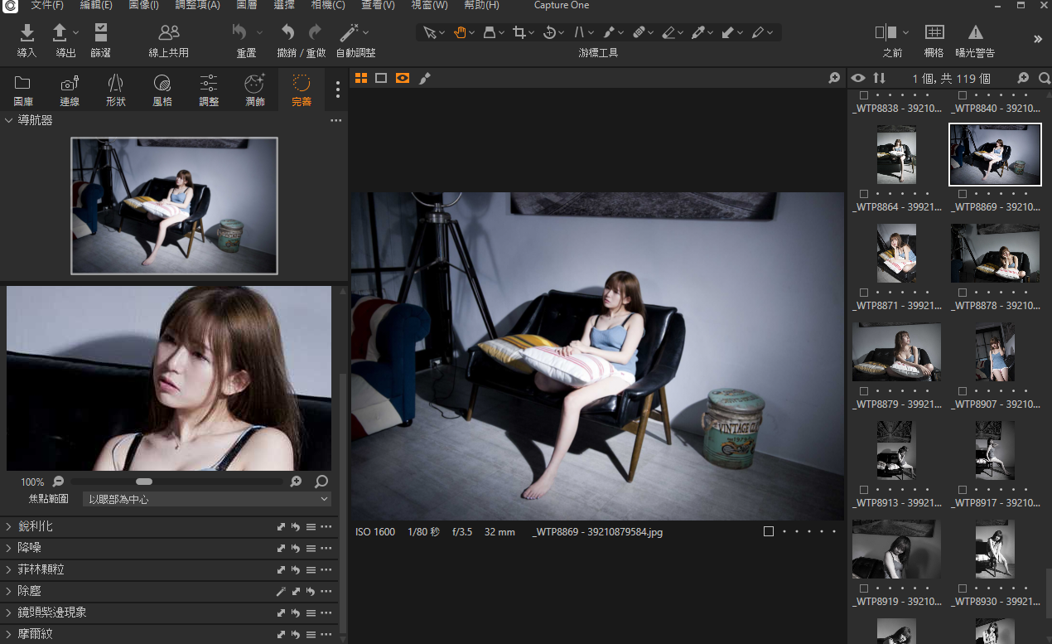Tick the color tag box in the viewer info bar
Viewport: 1052px width, 644px height.
769,531
